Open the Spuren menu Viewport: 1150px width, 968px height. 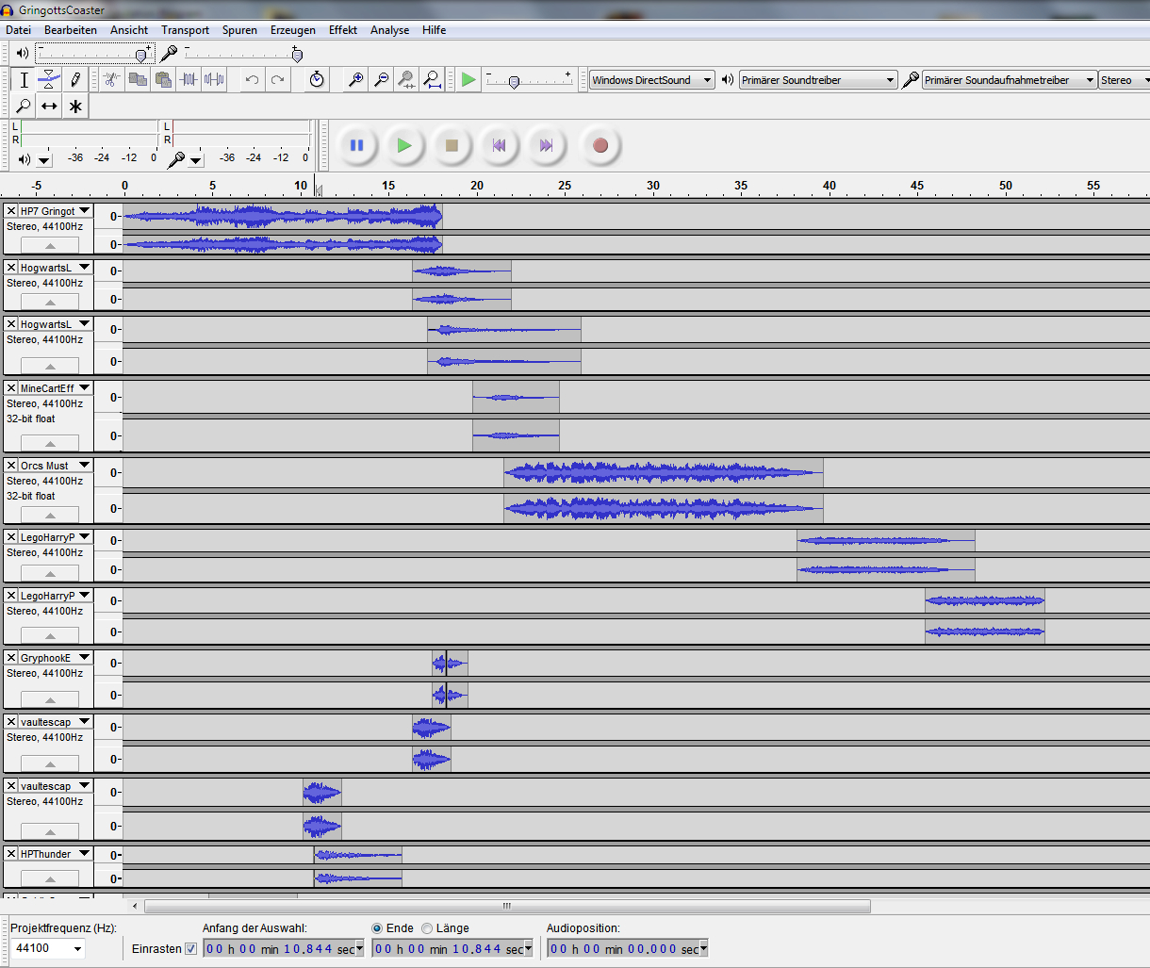pos(239,30)
